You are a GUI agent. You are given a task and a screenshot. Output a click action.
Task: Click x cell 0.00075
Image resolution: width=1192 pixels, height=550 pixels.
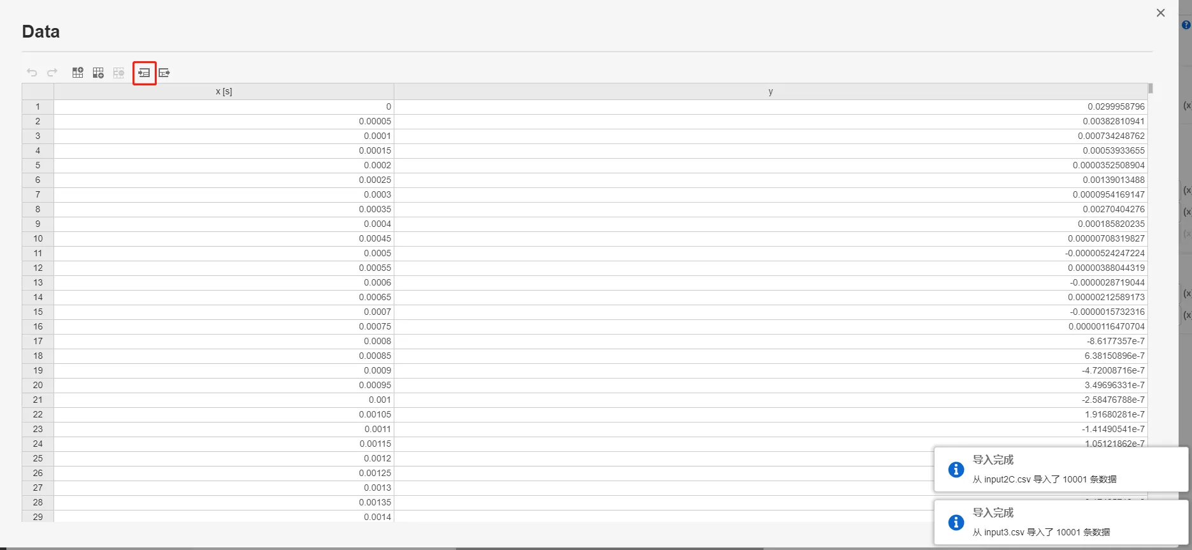pos(224,326)
